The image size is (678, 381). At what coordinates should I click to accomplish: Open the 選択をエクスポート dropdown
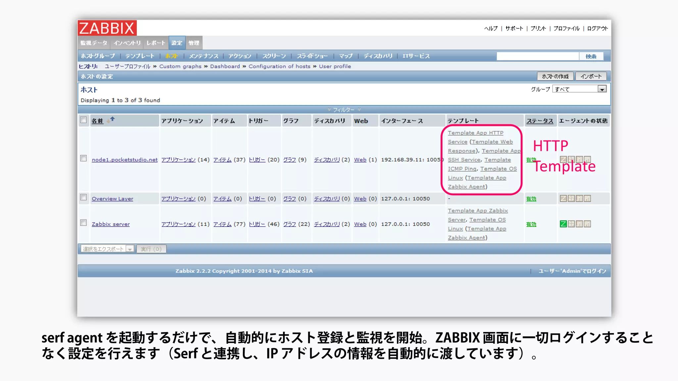point(107,249)
